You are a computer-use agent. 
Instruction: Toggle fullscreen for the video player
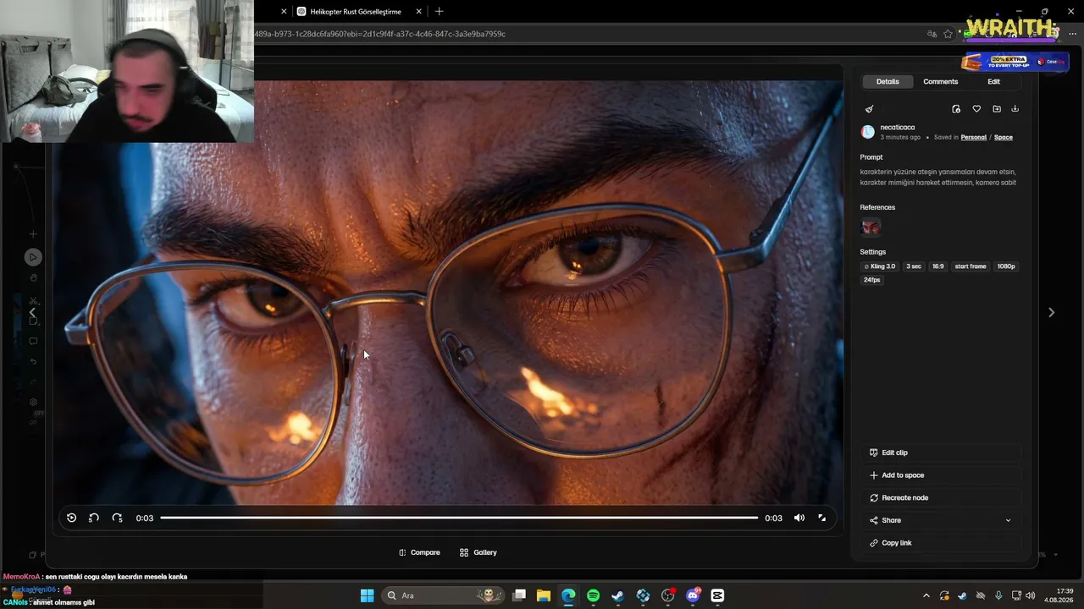(x=821, y=518)
